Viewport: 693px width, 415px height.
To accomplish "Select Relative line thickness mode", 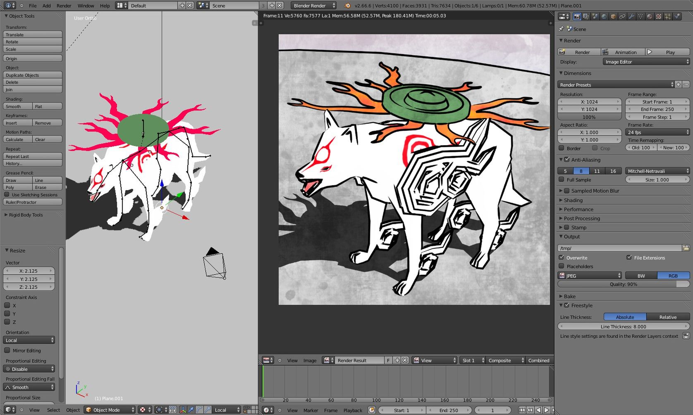I will point(668,317).
